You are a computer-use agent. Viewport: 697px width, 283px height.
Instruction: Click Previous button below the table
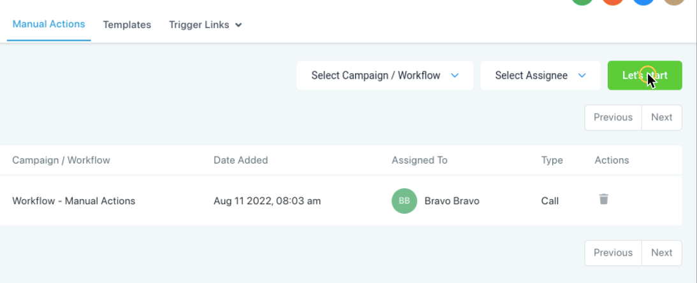(613, 253)
